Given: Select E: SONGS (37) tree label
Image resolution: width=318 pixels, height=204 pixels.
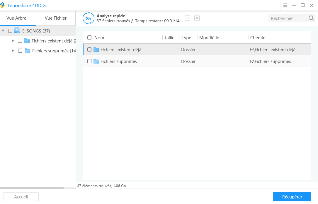Looking at the screenshot, I should click(x=36, y=31).
